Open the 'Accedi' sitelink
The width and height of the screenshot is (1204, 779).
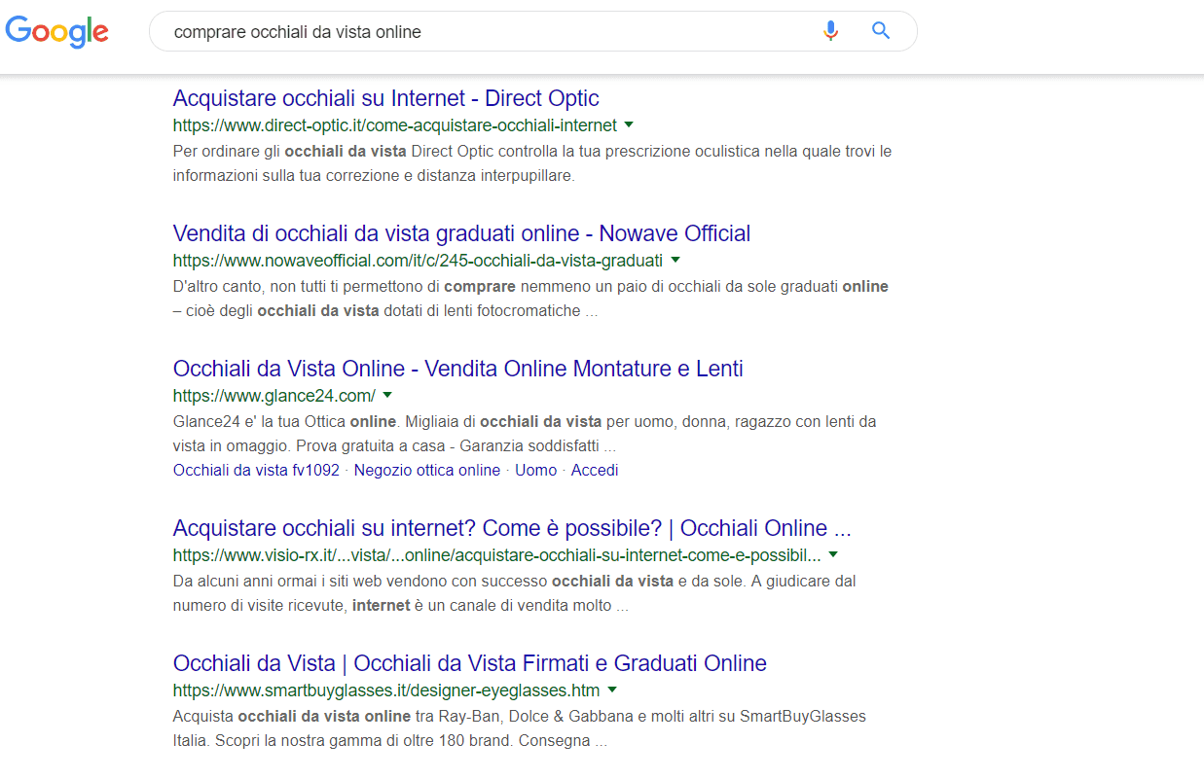point(595,471)
